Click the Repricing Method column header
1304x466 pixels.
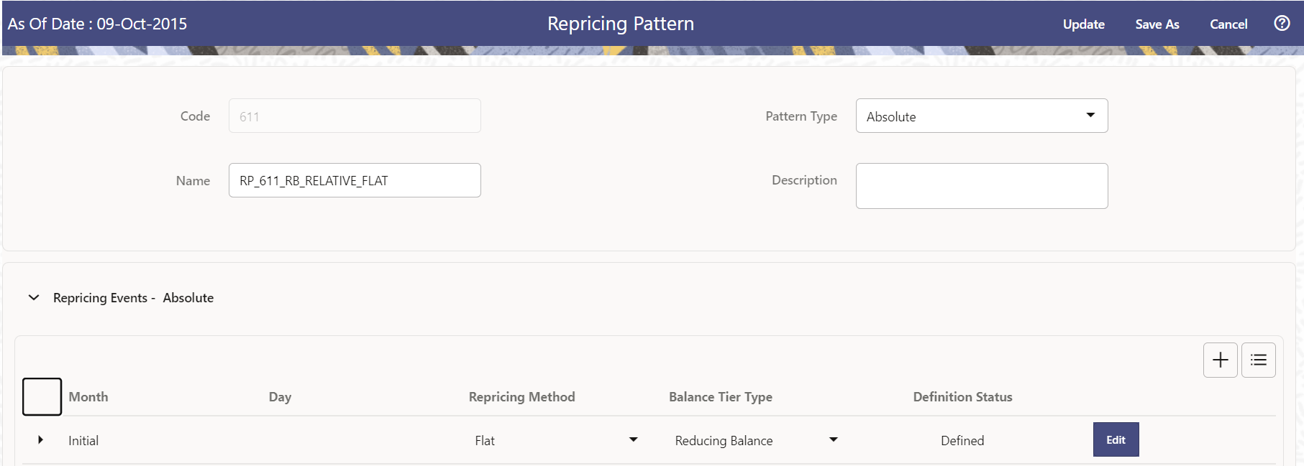click(521, 397)
